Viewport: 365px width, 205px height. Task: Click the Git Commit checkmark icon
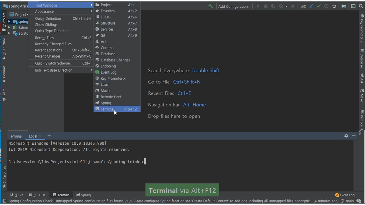[319, 6]
